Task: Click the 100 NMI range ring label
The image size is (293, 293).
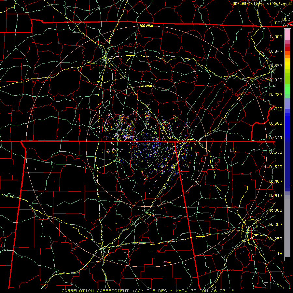Action: point(146,26)
